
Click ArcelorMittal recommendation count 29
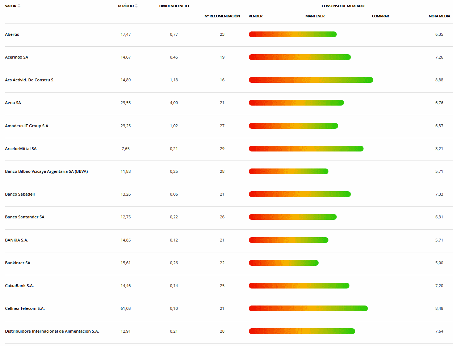pos(222,149)
